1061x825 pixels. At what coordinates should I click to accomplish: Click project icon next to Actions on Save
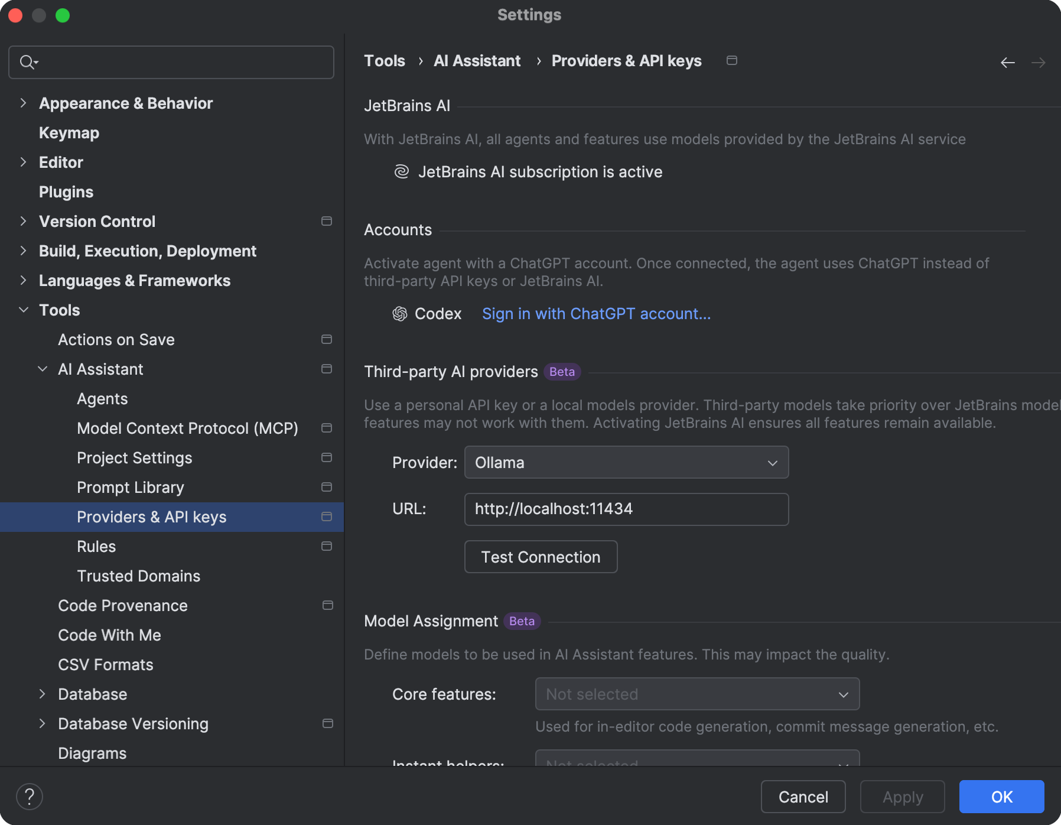[327, 339]
